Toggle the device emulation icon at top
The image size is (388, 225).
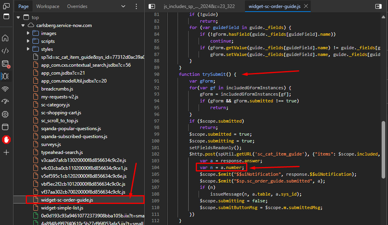pos(6,6)
